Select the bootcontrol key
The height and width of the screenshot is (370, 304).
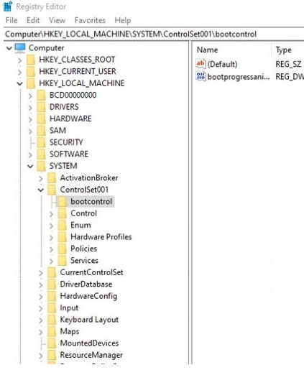click(x=91, y=202)
